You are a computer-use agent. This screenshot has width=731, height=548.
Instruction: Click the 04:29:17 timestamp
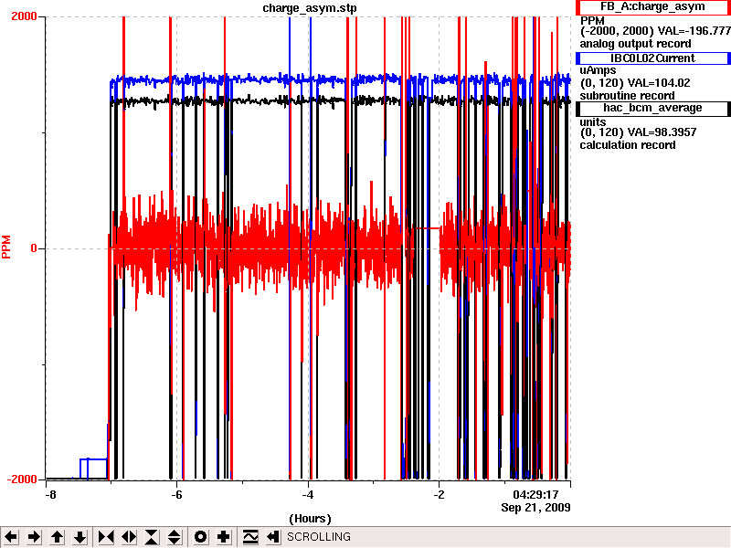tap(535, 494)
